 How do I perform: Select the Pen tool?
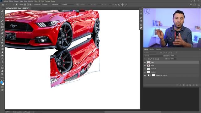(2, 58)
